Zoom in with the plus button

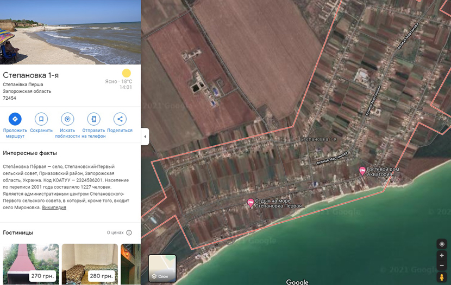coord(442,255)
